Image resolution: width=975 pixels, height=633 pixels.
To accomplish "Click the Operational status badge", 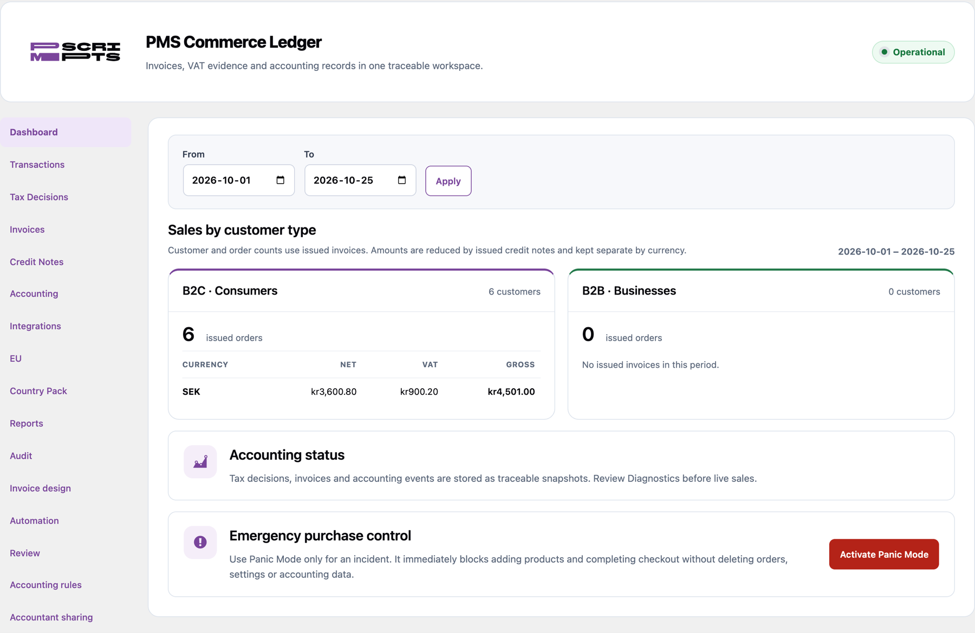I will (x=913, y=52).
